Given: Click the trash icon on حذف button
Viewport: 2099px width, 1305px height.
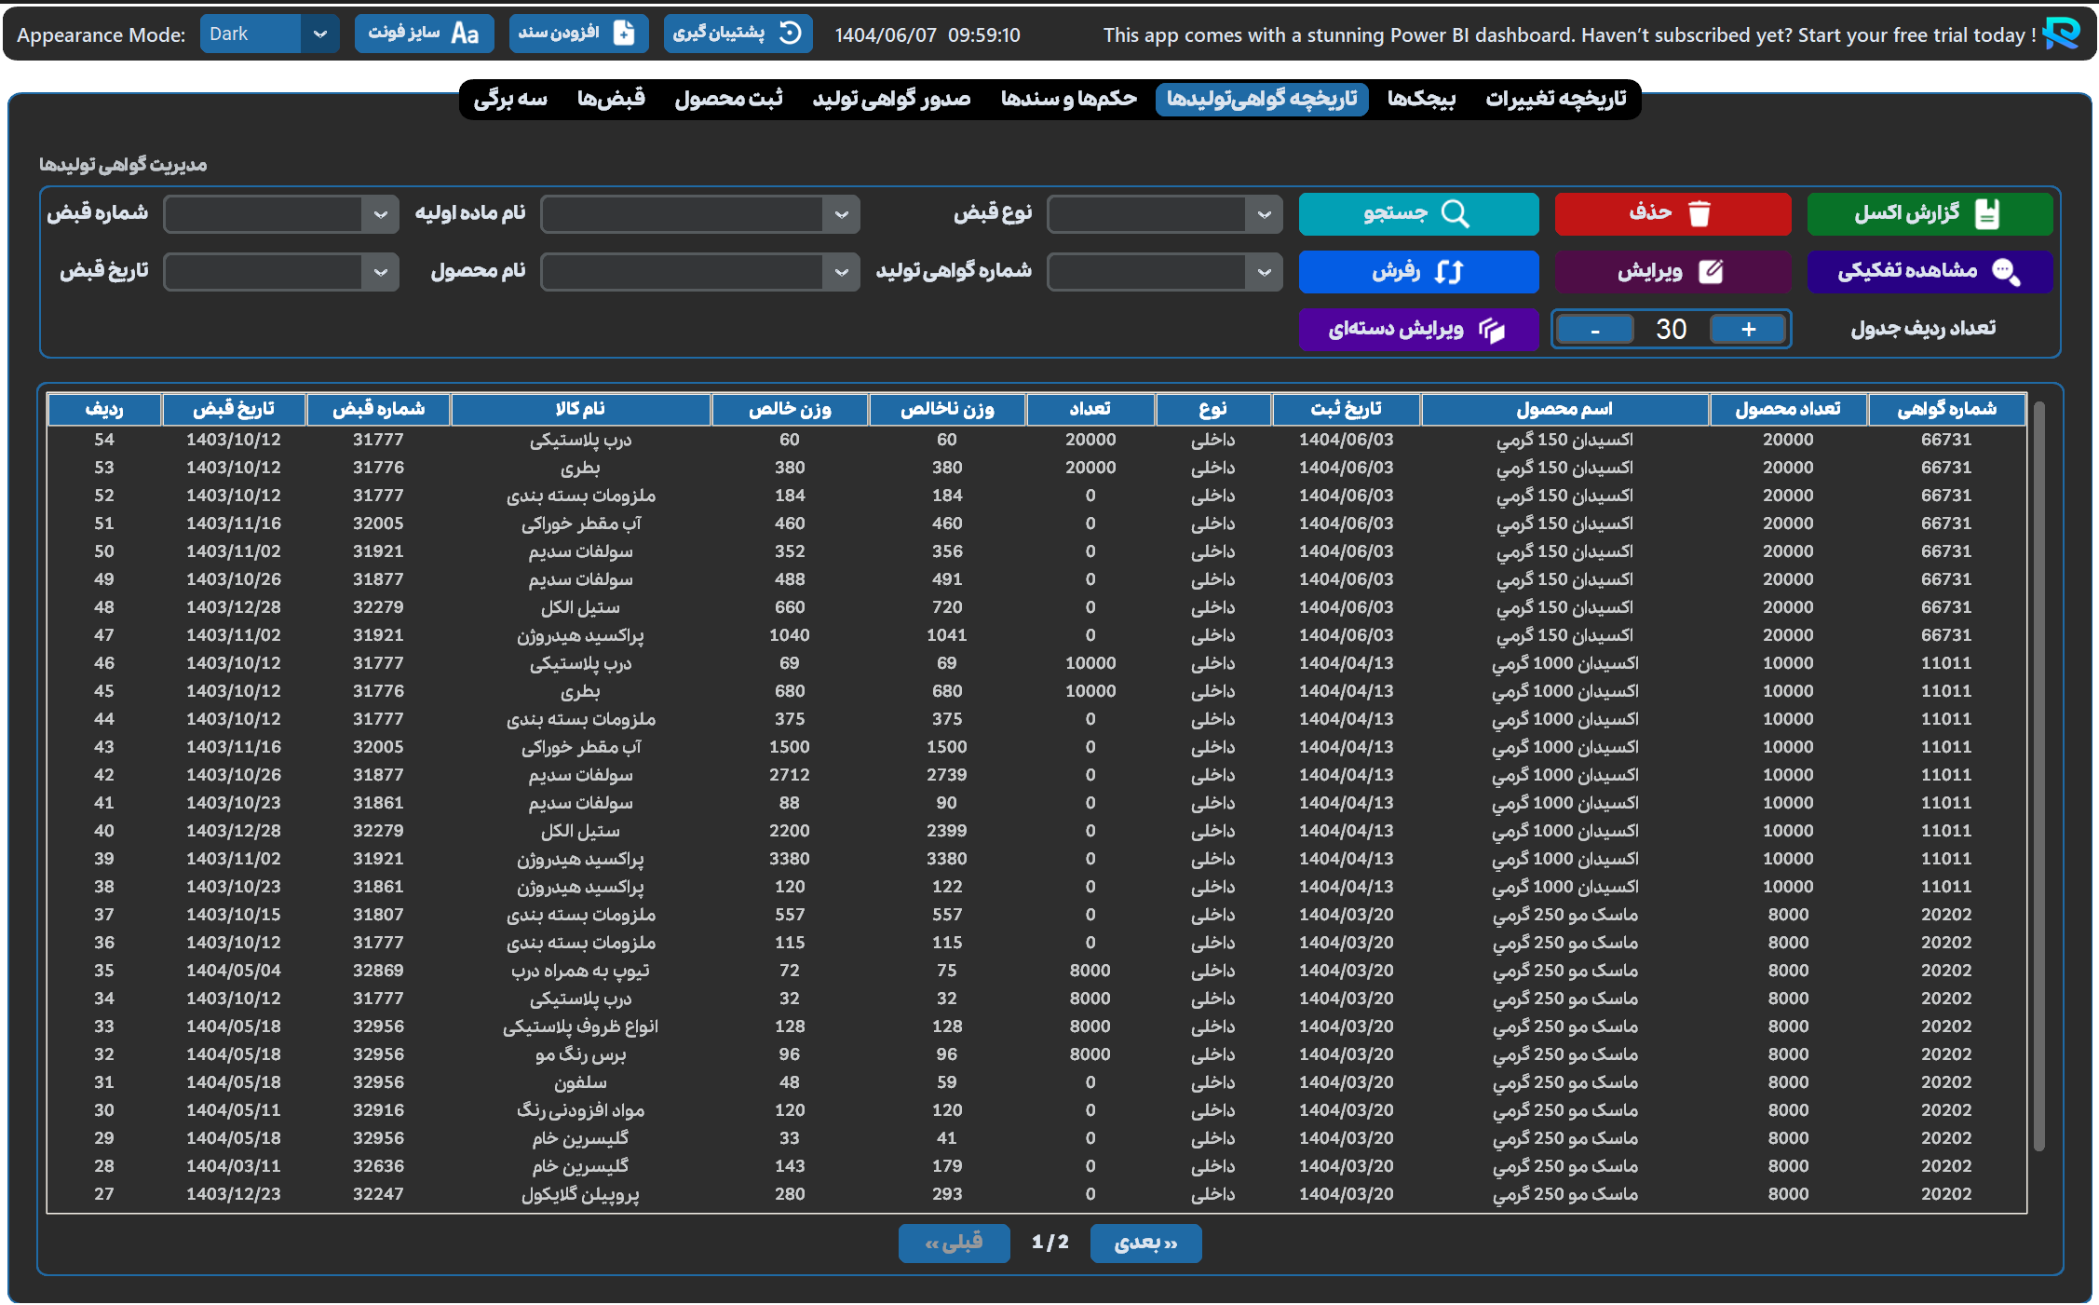Looking at the screenshot, I should click(1700, 214).
